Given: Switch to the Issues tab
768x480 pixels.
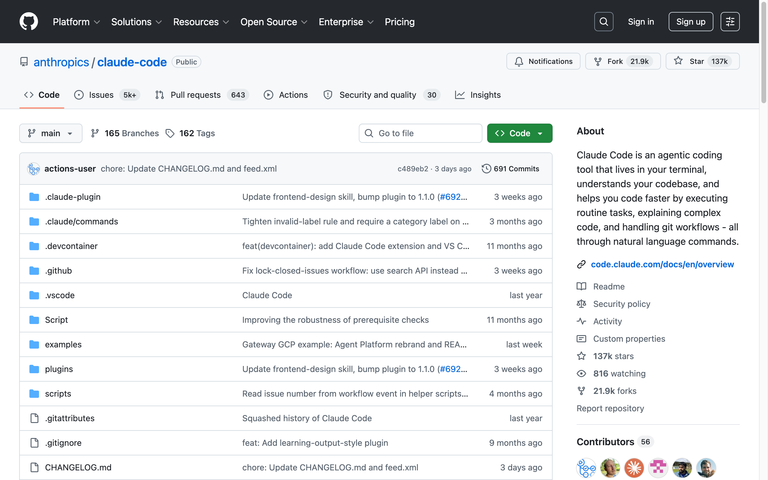Looking at the screenshot, I should pyautogui.click(x=107, y=95).
